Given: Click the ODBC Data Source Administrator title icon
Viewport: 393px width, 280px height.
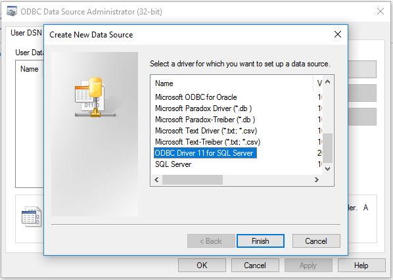Looking at the screenshot, I should [x=12, y=12].
